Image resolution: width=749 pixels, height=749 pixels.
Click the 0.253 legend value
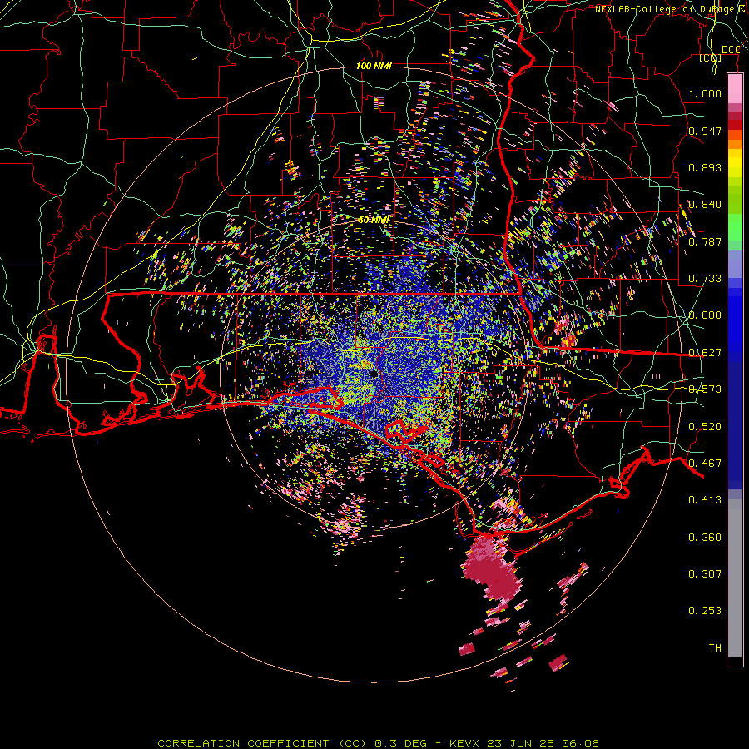point(705,611)
